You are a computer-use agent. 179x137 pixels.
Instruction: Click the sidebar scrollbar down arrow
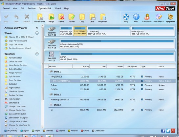[x=42, y=127]
